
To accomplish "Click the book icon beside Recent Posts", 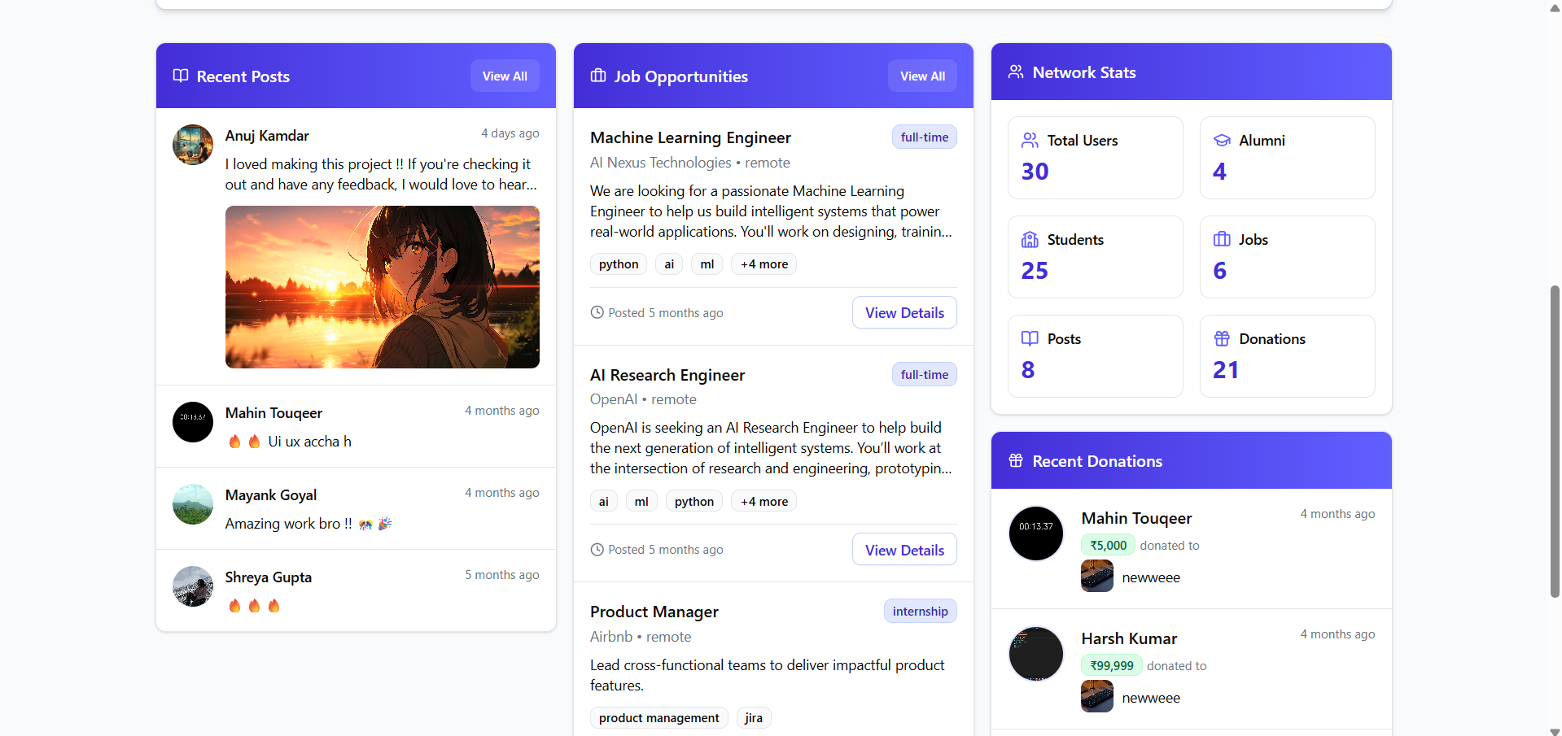I will pyautogui.click(x=181, y=76).
